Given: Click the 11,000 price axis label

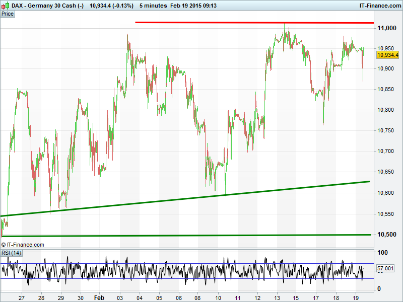Looking at the screenshot, I should (x=387, y=28).
